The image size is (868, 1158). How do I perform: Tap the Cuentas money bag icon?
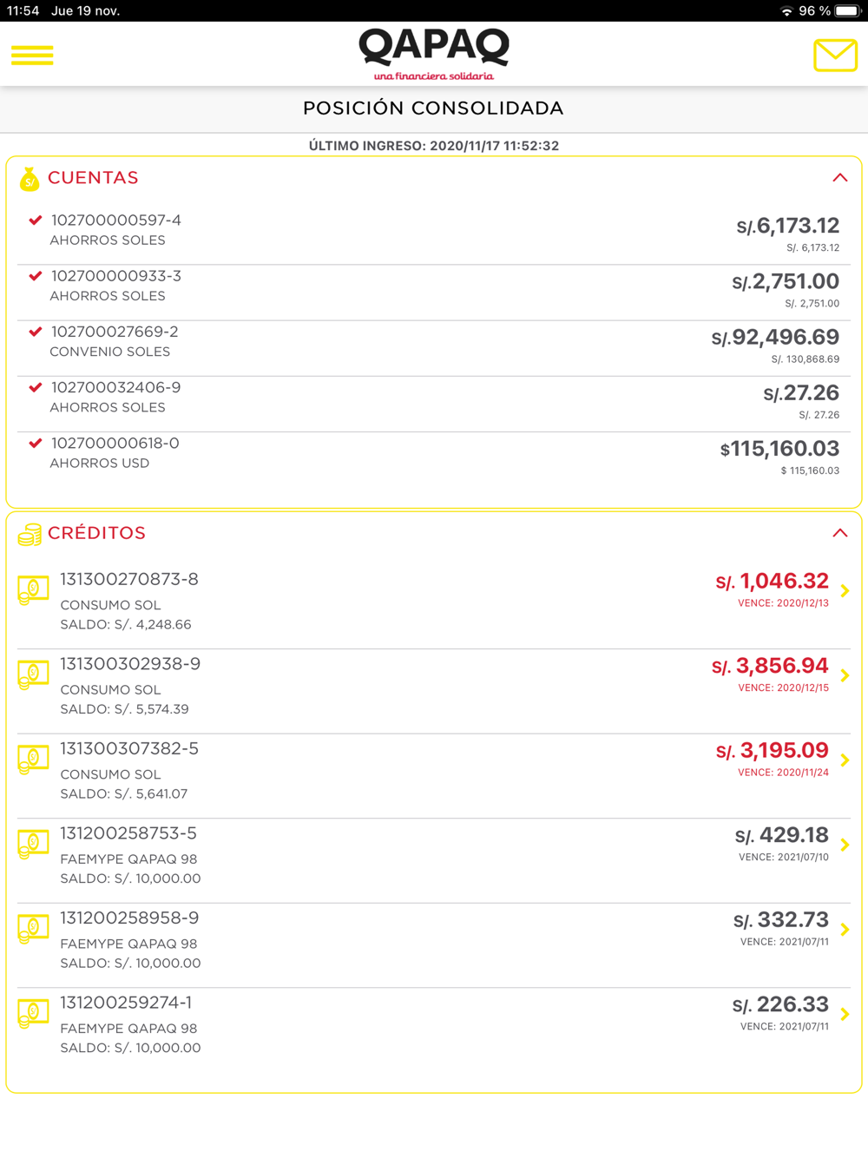pyautogui.click(x=30, y=179)
